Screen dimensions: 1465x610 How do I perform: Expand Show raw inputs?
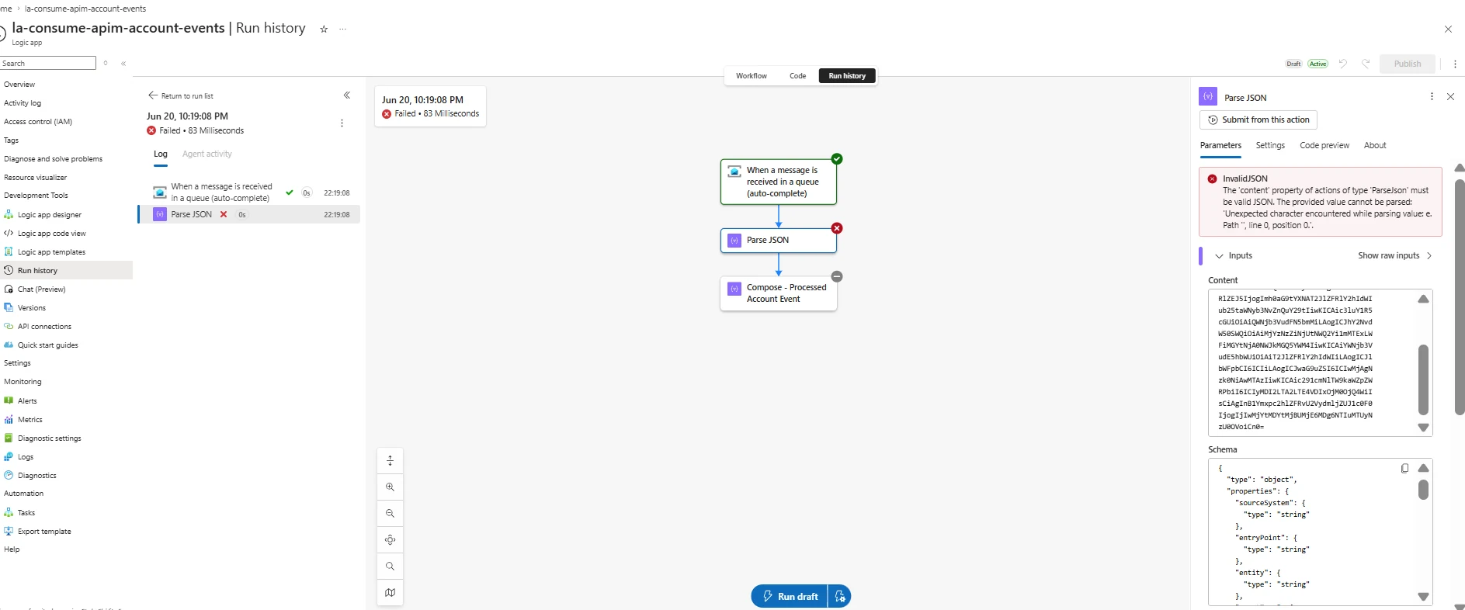click(1394, 256)
